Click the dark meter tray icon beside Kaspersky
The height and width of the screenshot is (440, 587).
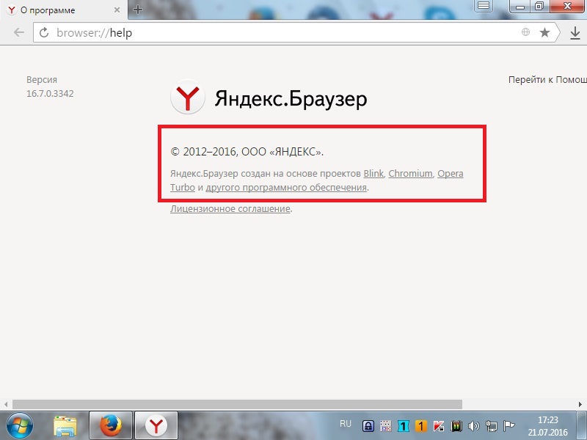coord(456,426)
